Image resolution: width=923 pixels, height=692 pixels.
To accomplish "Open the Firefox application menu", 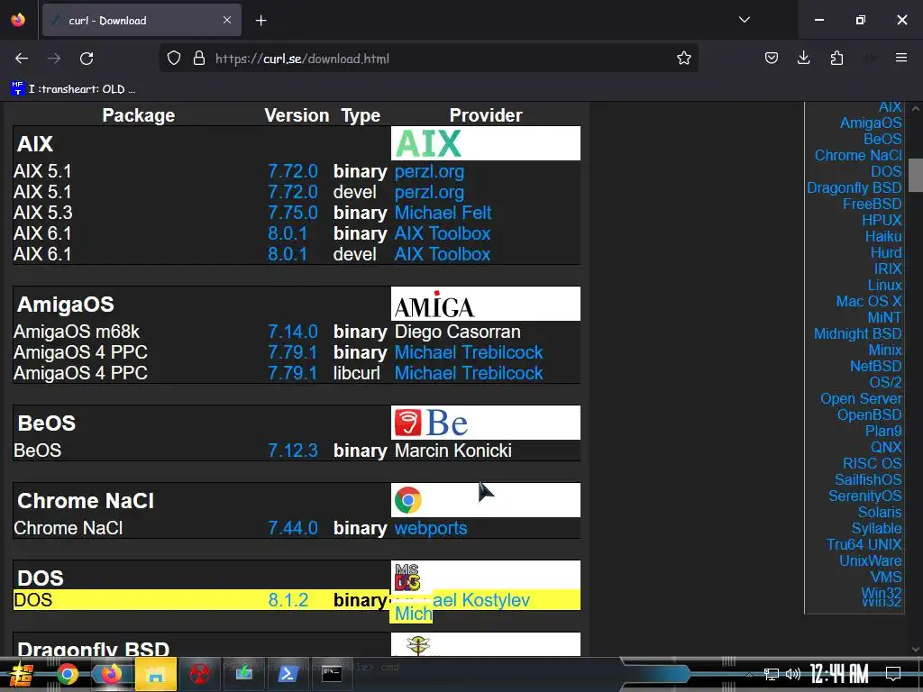I will 901,58.
